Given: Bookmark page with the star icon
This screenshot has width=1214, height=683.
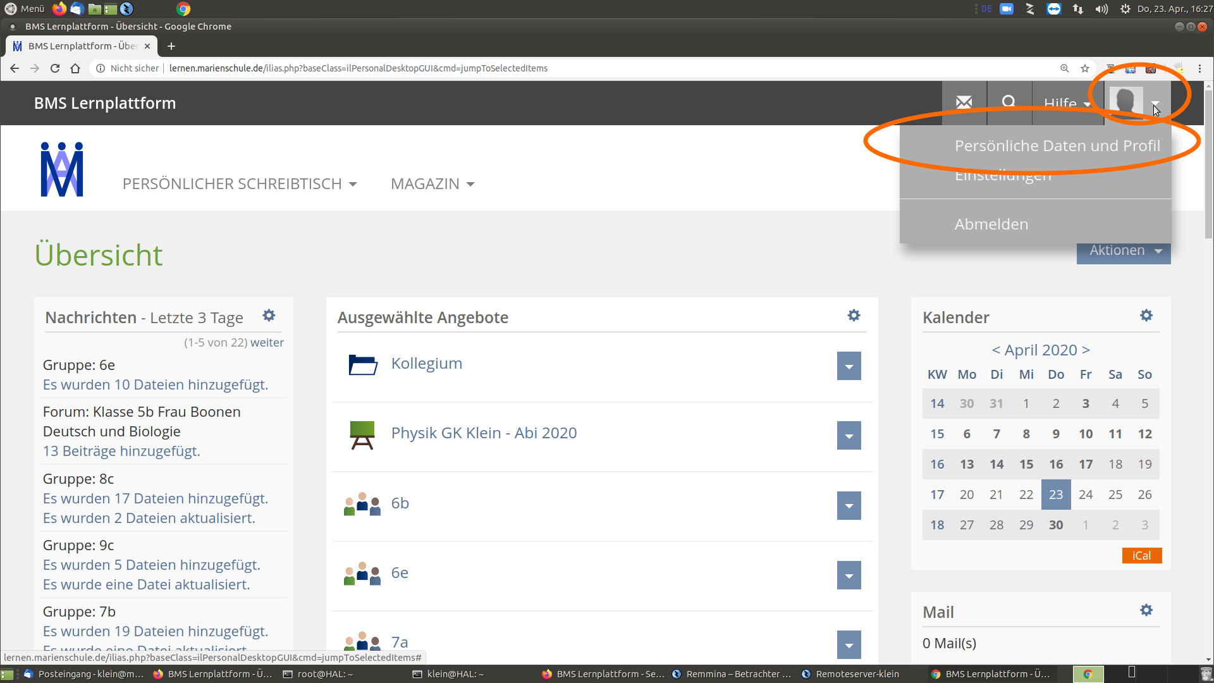Looking at the screenshot, I should click(x=1085, y=68).
